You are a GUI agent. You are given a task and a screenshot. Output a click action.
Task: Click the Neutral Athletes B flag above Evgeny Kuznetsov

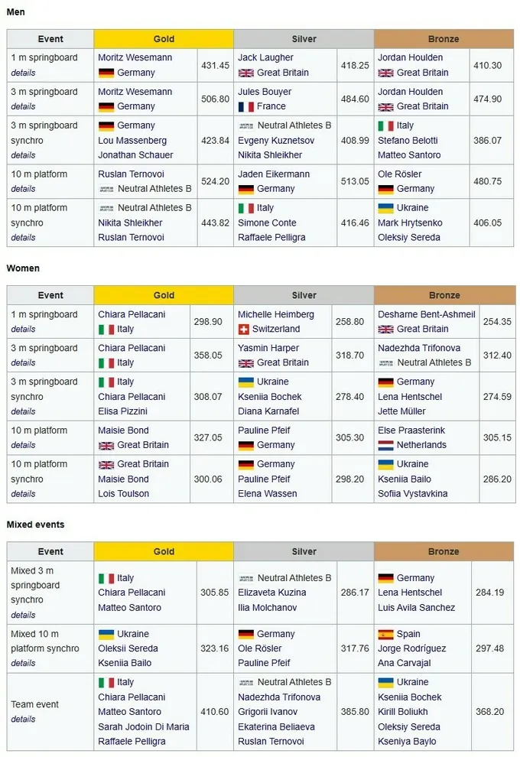pyautogui.click(x=246, y=126)
